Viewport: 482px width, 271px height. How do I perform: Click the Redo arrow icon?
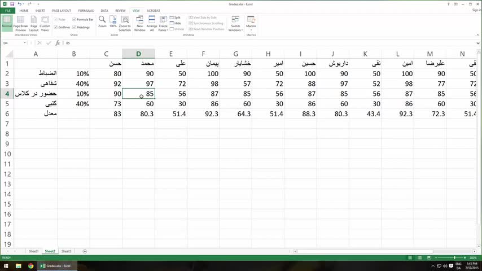click(29, 4)
